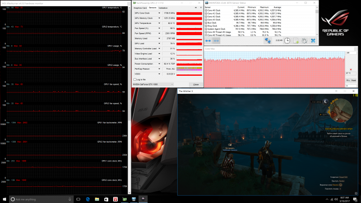Click GPU-Z hamburger menu icon

point(201,8)
